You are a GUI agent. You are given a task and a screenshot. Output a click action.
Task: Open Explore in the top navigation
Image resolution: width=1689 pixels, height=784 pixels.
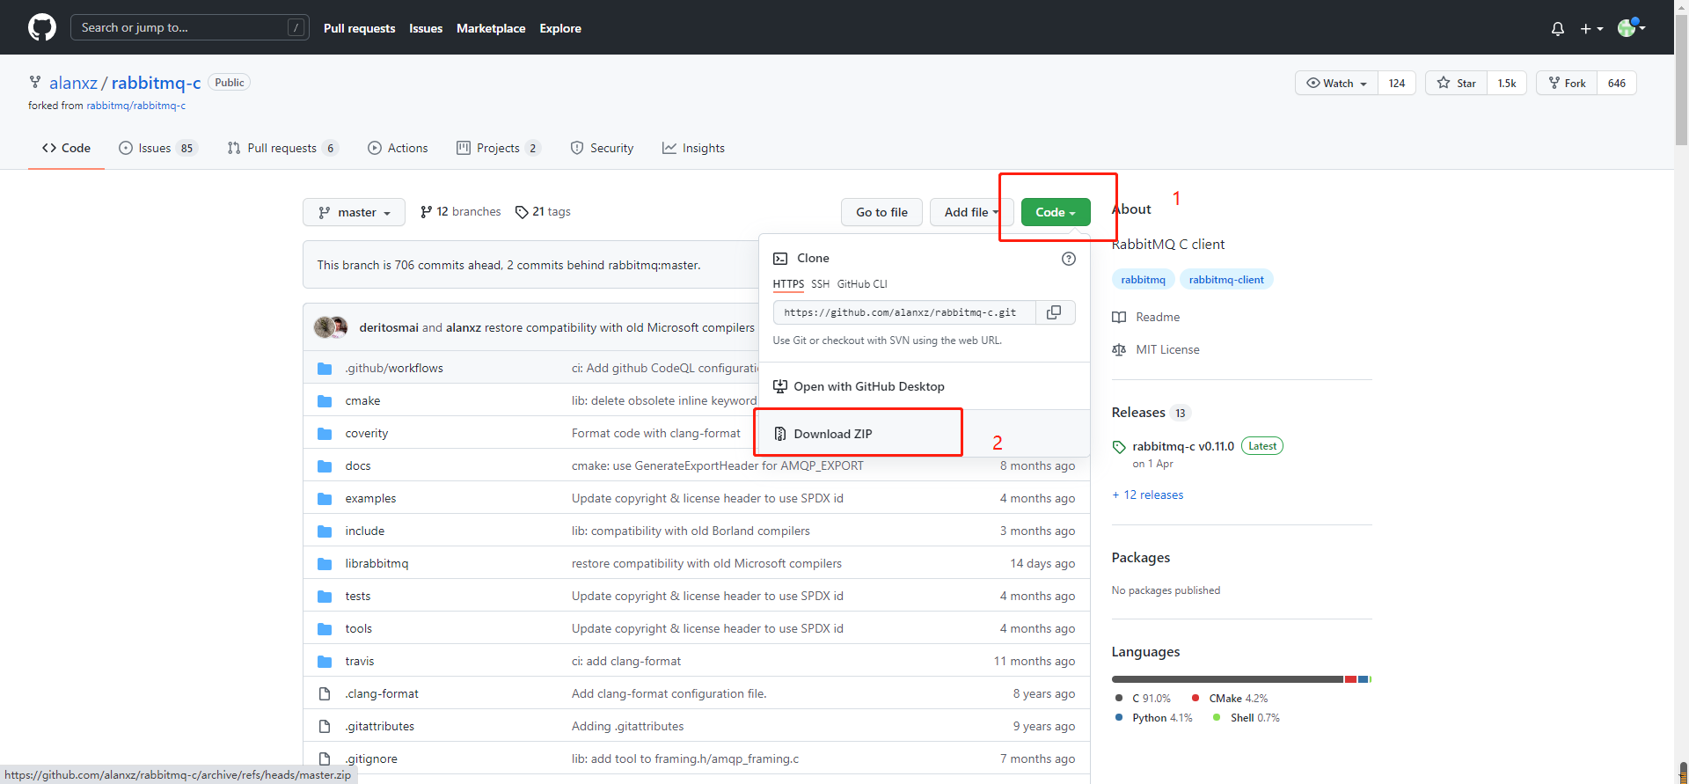point(560,28)
